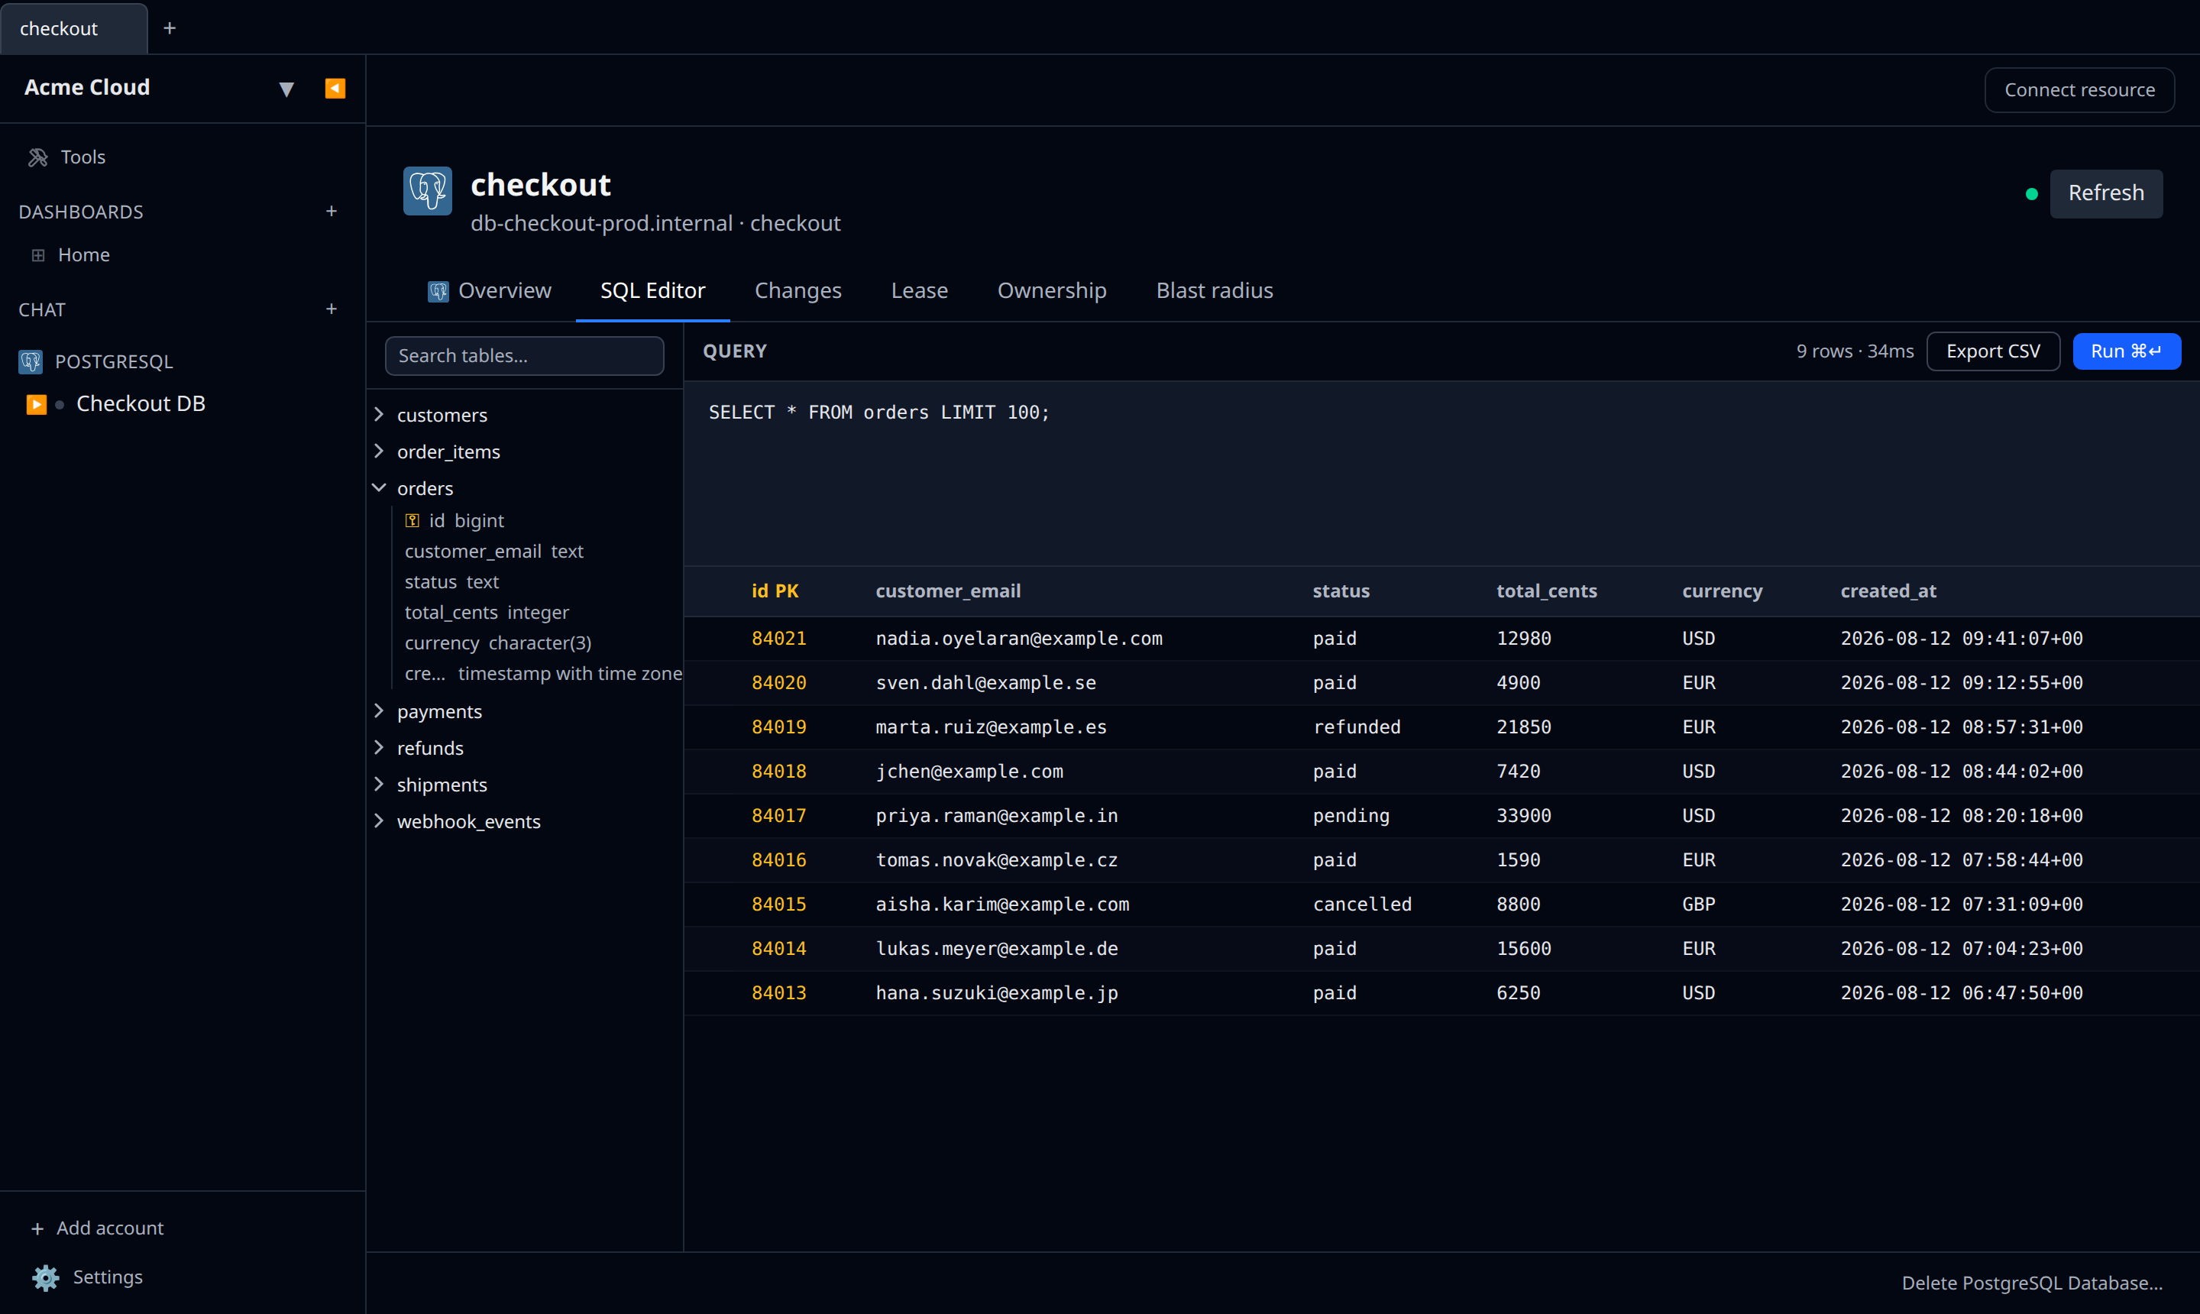Expand the refunds table

click(379, 747)
